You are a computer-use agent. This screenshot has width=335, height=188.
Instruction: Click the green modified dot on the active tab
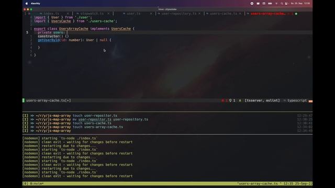(x=296, y=14)
